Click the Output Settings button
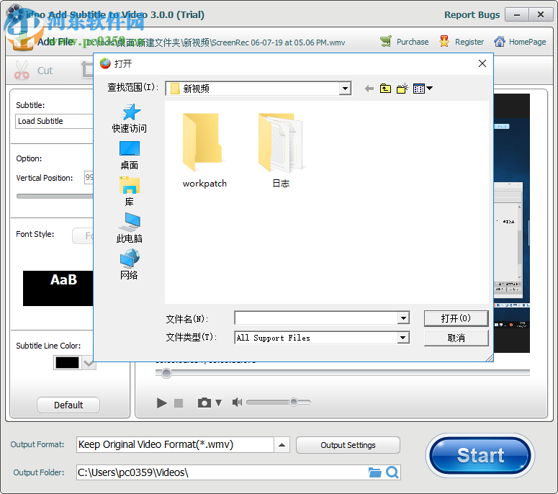Viewport: 558px width, 494px height. [348, 445]
